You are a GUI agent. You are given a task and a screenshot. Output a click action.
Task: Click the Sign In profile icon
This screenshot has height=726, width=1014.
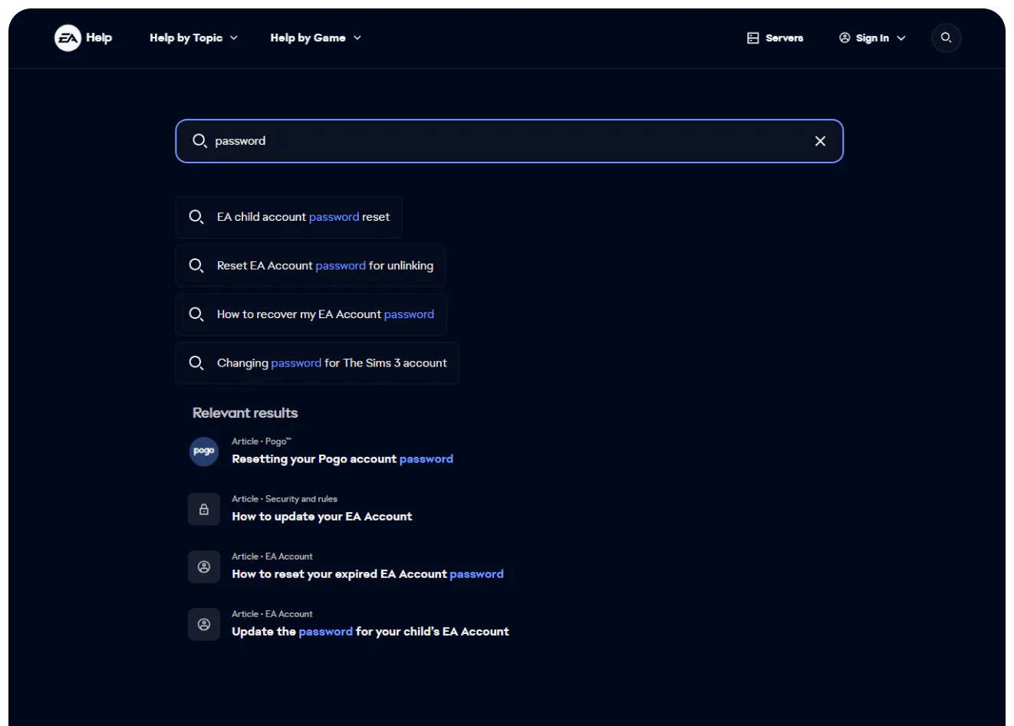pos(844,38)
